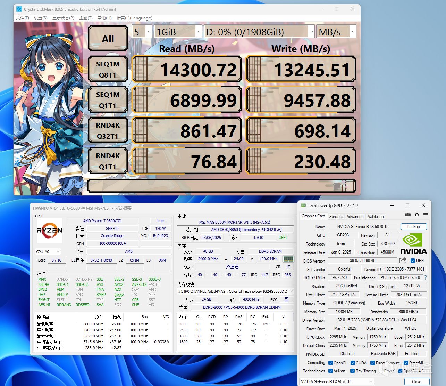Toggle the Ray Tracing checkbox

(353, 371)
